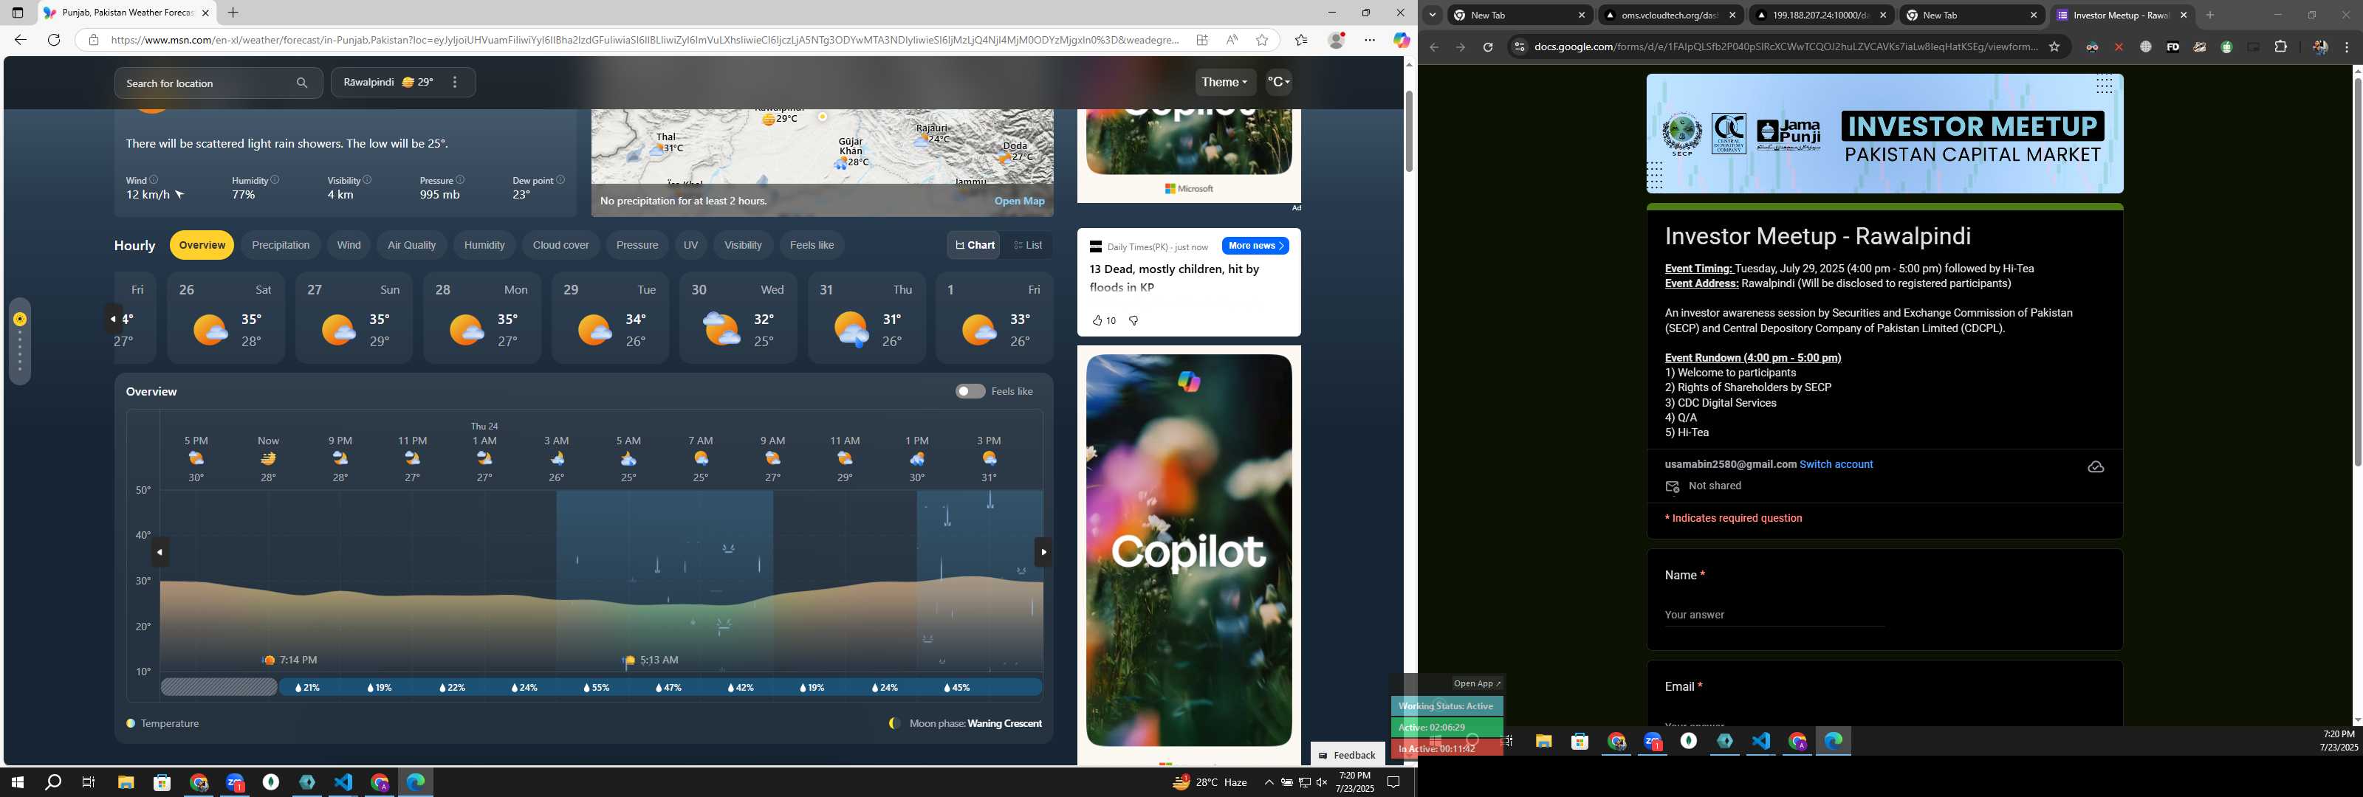Select the Humidity hourly tab
The width and height of the screenshot is (2363, 797).
[484, 245]
